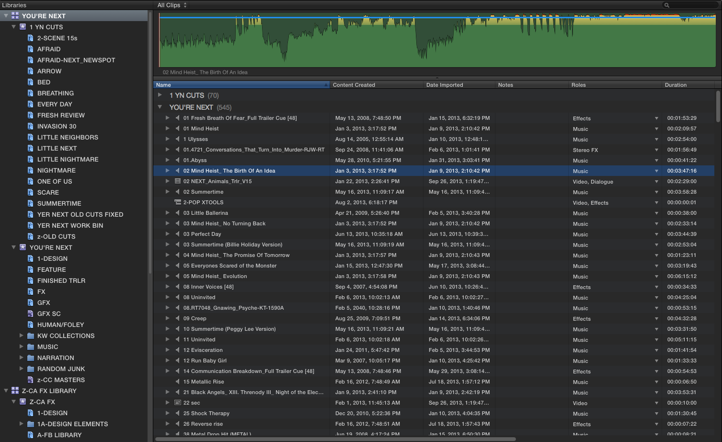
Task: Click the GFX SC smart collection icon
Action: click(x=31, y=314)
